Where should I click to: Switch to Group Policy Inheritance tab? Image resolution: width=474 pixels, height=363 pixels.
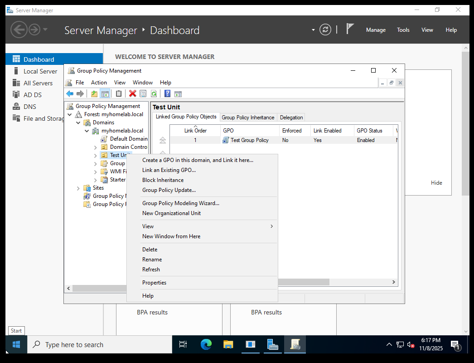tap(248, 117)
